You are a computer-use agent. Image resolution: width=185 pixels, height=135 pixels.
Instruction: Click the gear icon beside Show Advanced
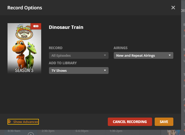(9, 122)
